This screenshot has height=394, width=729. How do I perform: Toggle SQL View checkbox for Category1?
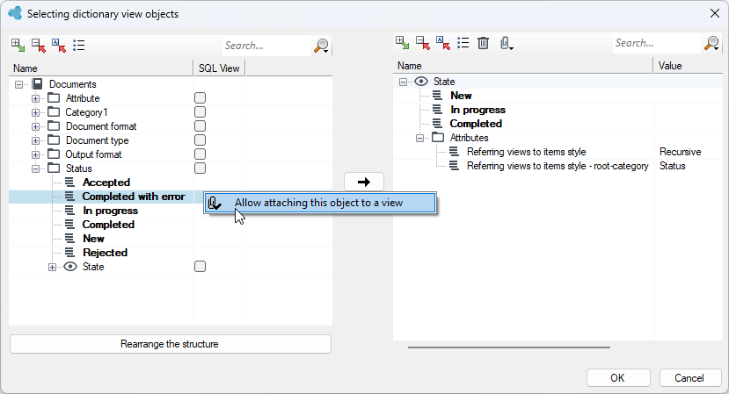tap(200, 111)
